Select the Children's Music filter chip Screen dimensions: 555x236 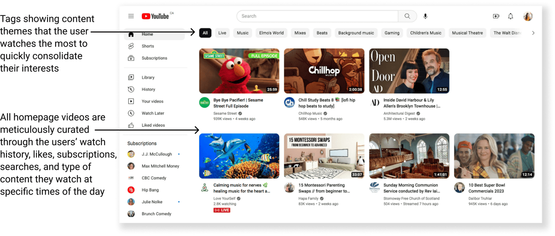click(x=426, y=33)
